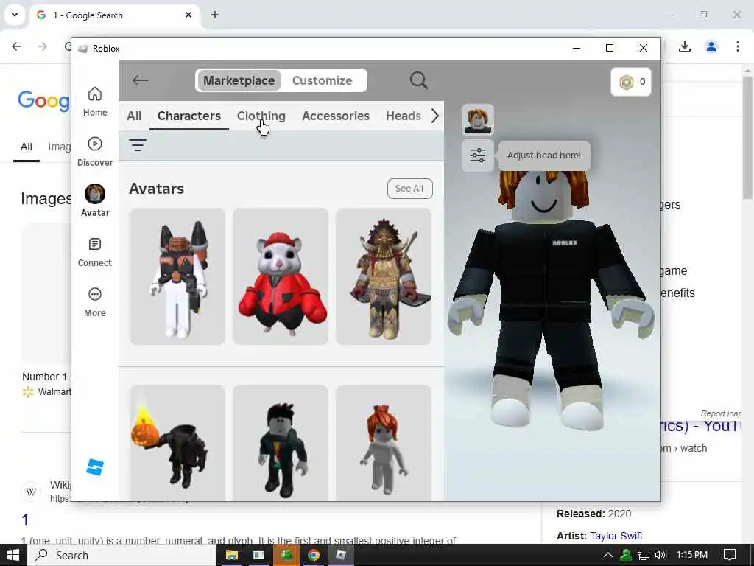Click the avatar head thumbnail button

477,120
